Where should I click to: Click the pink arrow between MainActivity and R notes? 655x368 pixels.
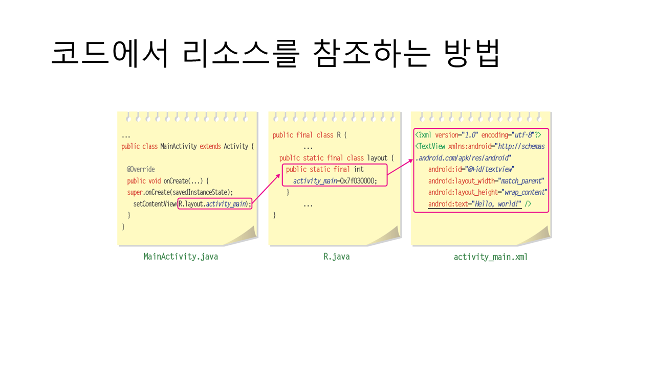point(267,190)
